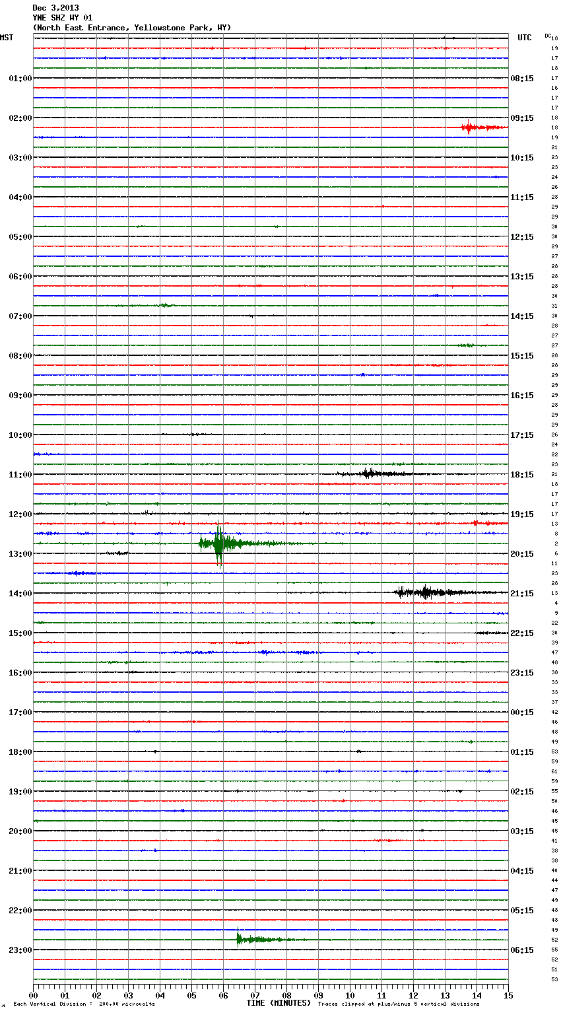Select the 22:00 MST time label
561x1013 pixels.
point(20,911)
